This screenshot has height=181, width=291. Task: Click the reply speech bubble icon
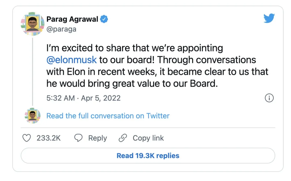(x=78, y=138)
